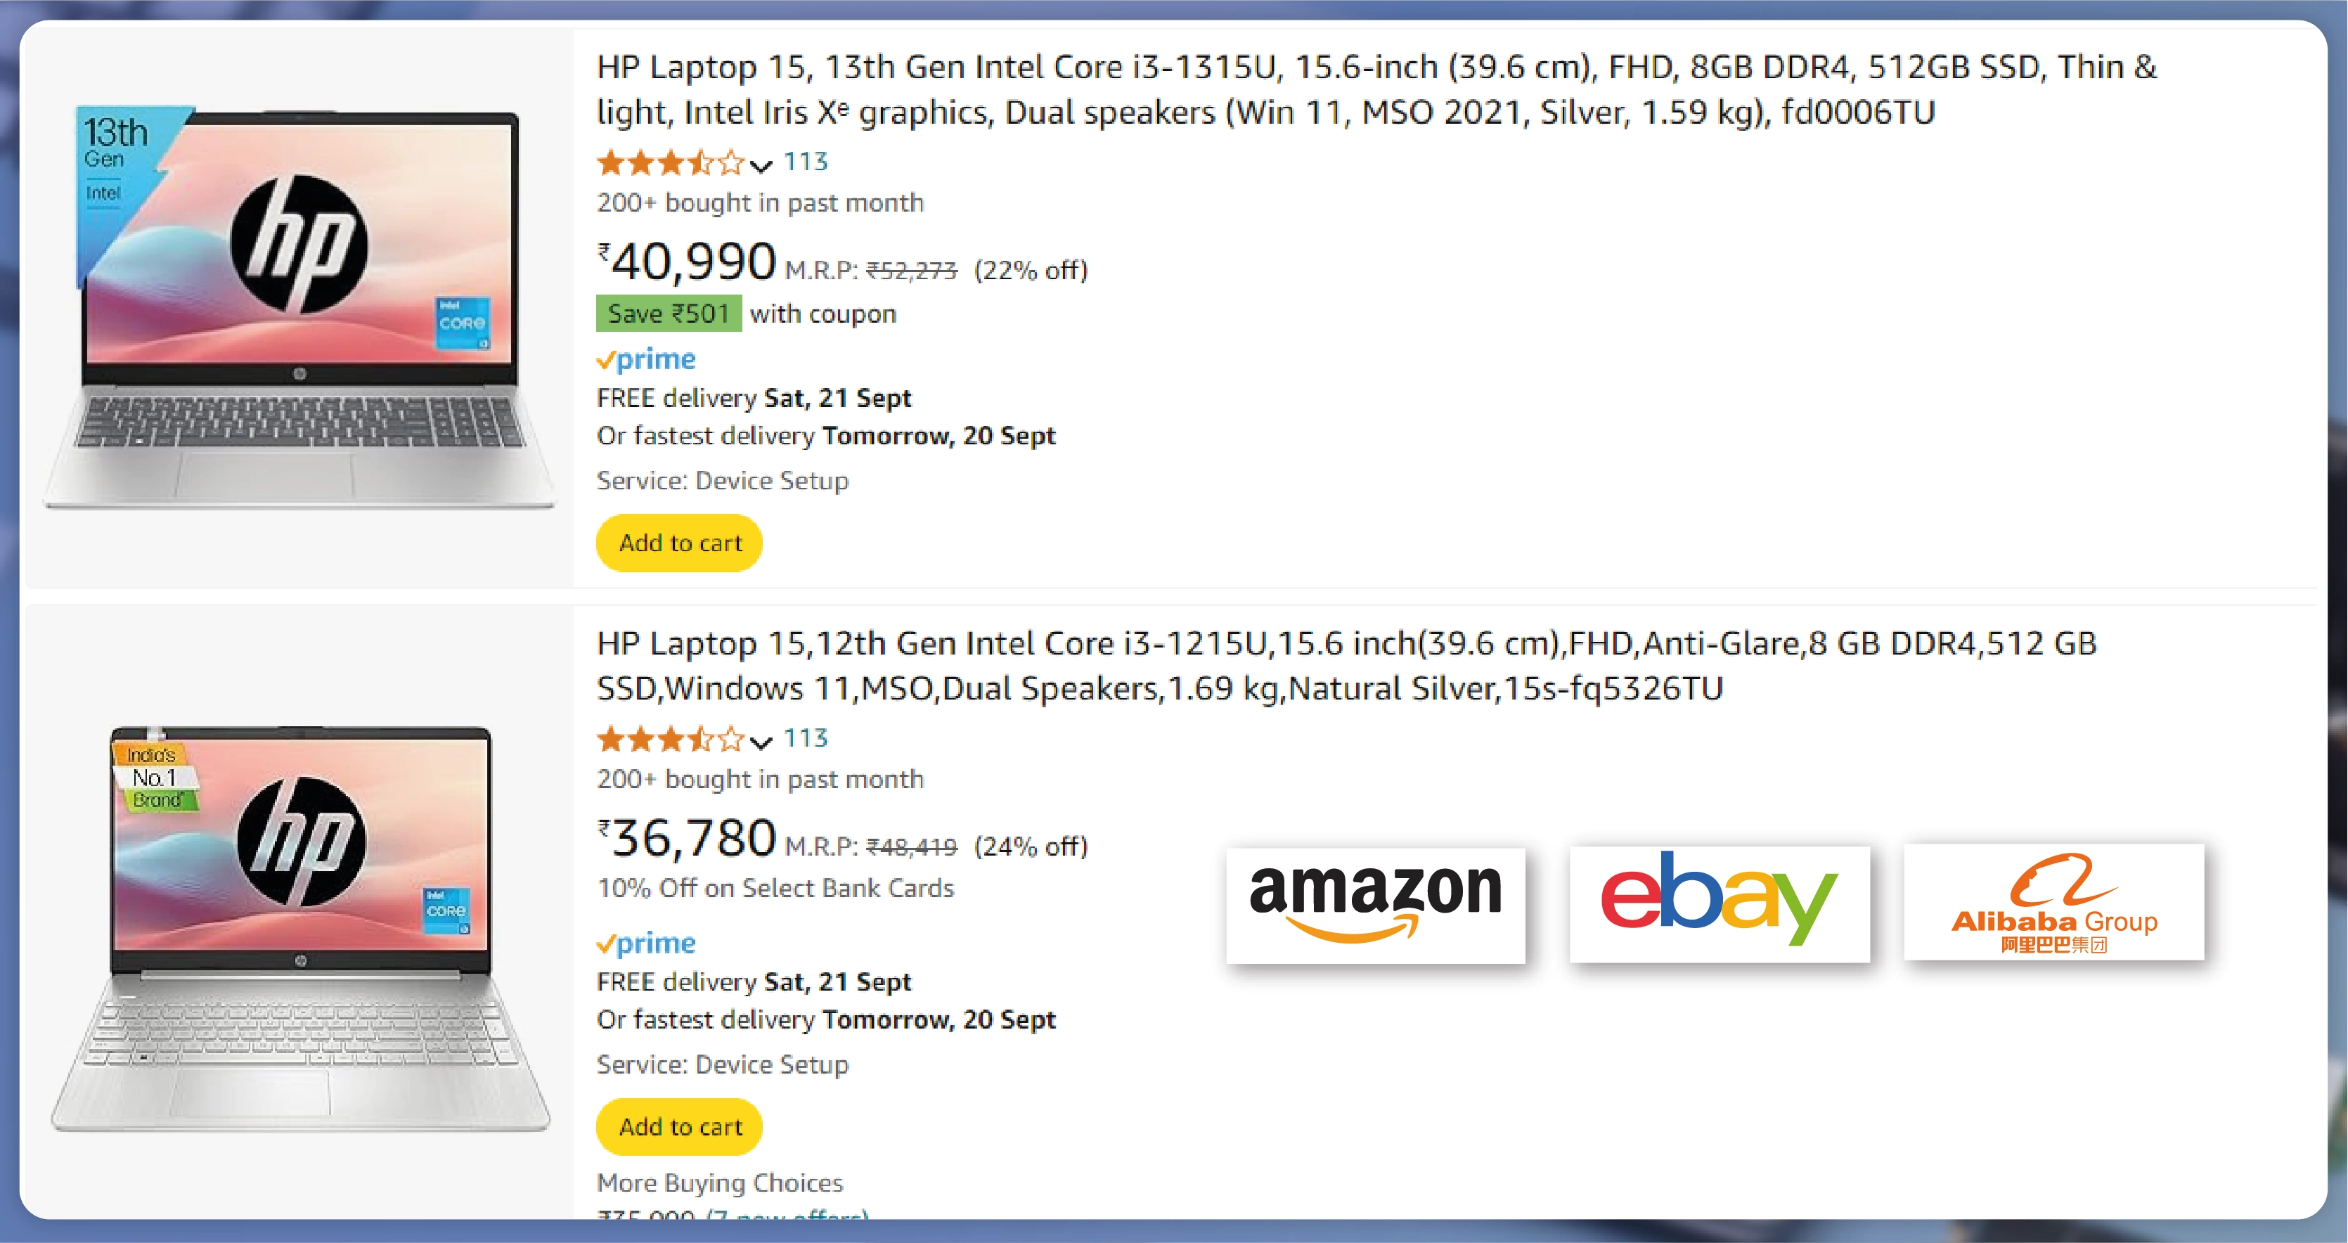
Task: Open the 13th Gen HP laptop thumbnail
Action: 299,307
